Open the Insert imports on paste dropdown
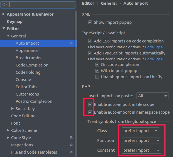The image size is (173, 157). (153, 96)
